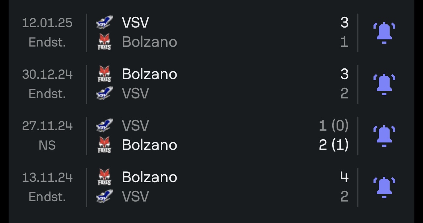Click Bolzano Foxes logo in the 13.11.24 match
Viewport: 423px width, 223px height.
point(104,177)
